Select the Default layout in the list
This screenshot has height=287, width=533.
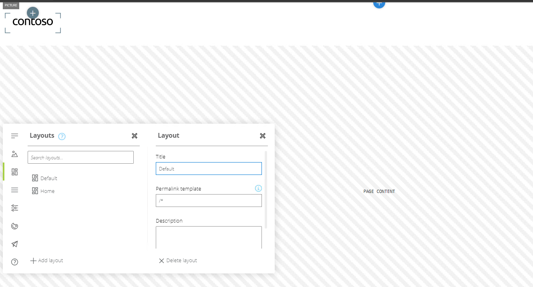pos(49,178)
